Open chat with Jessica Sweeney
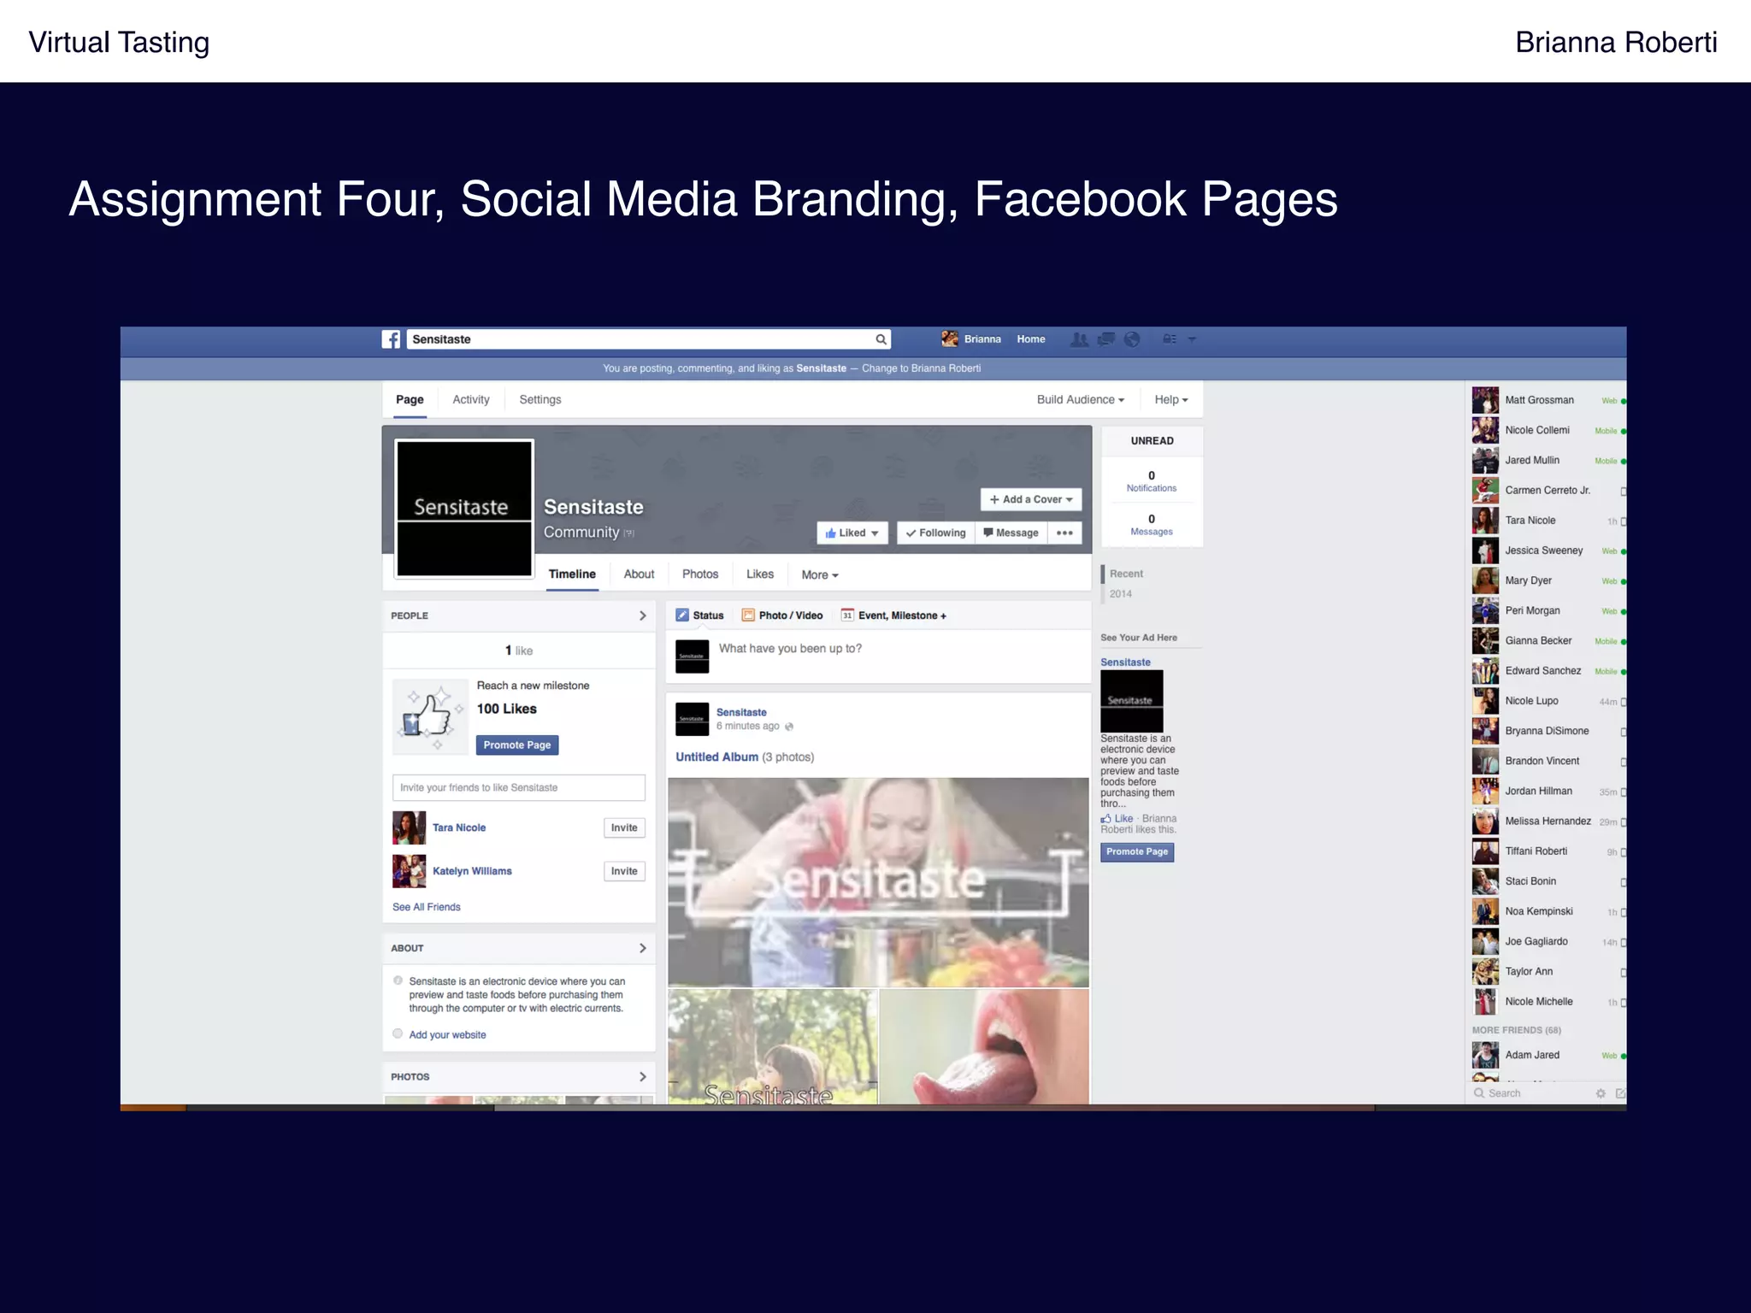The image size is (1751, 1313). (1548, 551)
